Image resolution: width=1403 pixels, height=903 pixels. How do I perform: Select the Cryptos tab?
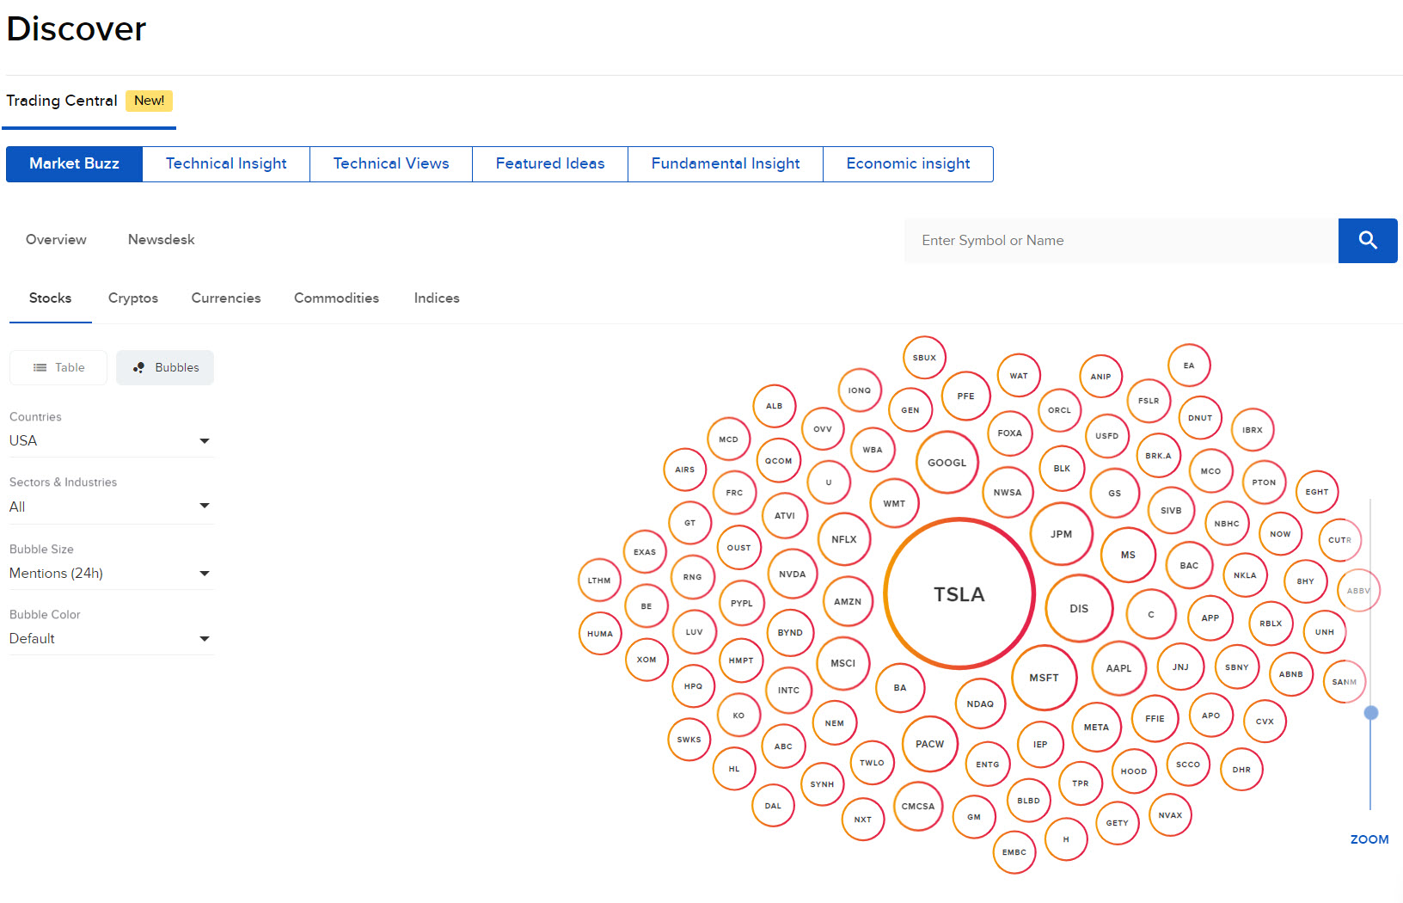click(x=133, y=298)
